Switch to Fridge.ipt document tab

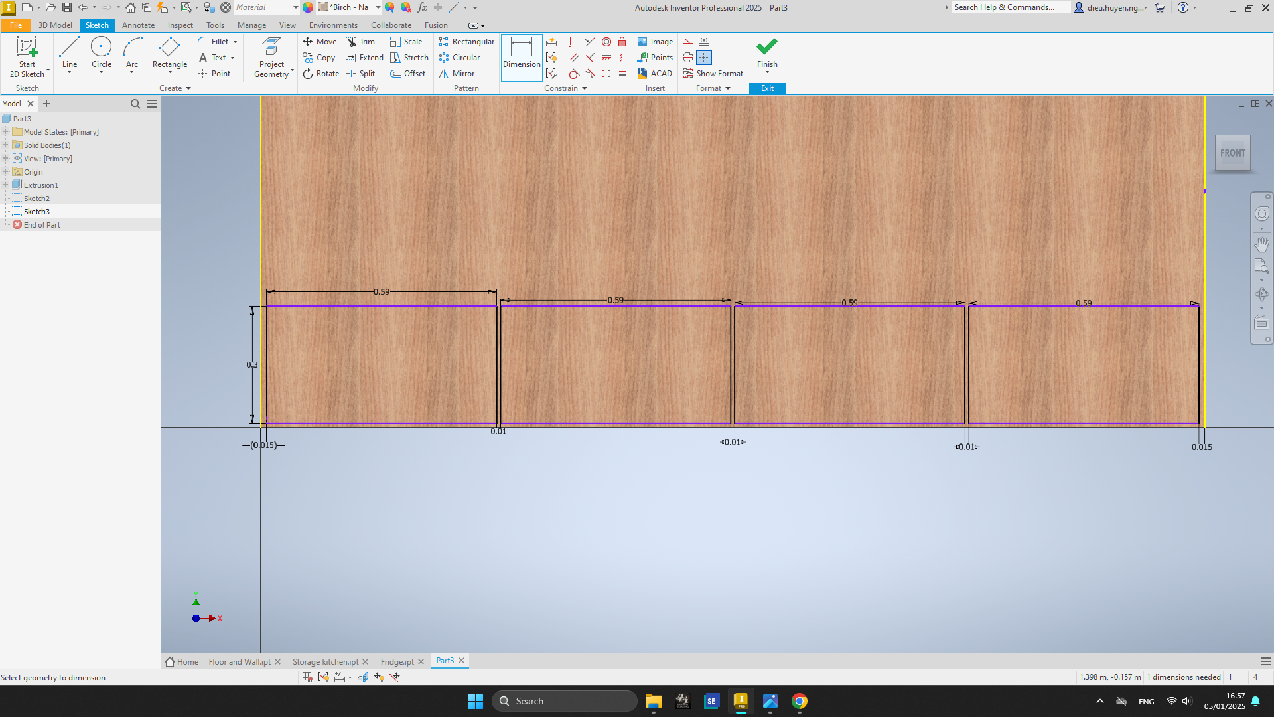pos(397,662)
